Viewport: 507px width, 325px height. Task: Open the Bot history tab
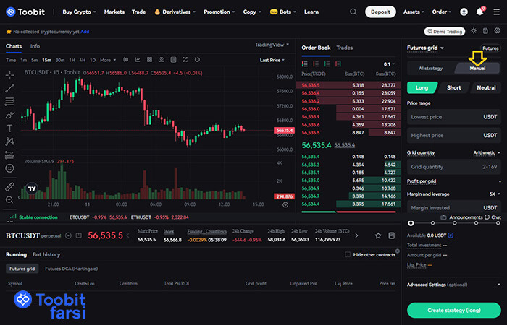46,254
